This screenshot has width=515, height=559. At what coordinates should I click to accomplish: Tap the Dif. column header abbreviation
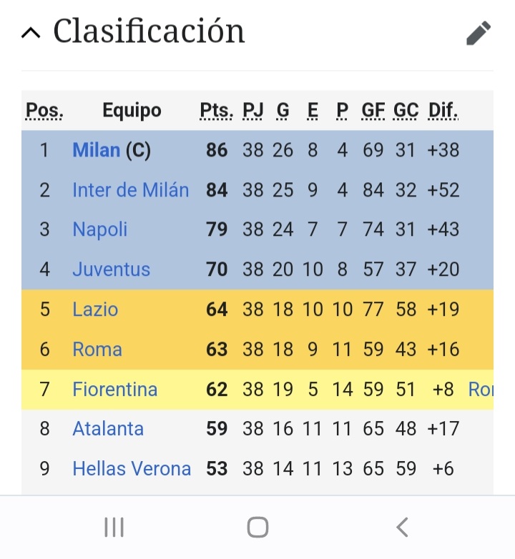click(443, 110)
